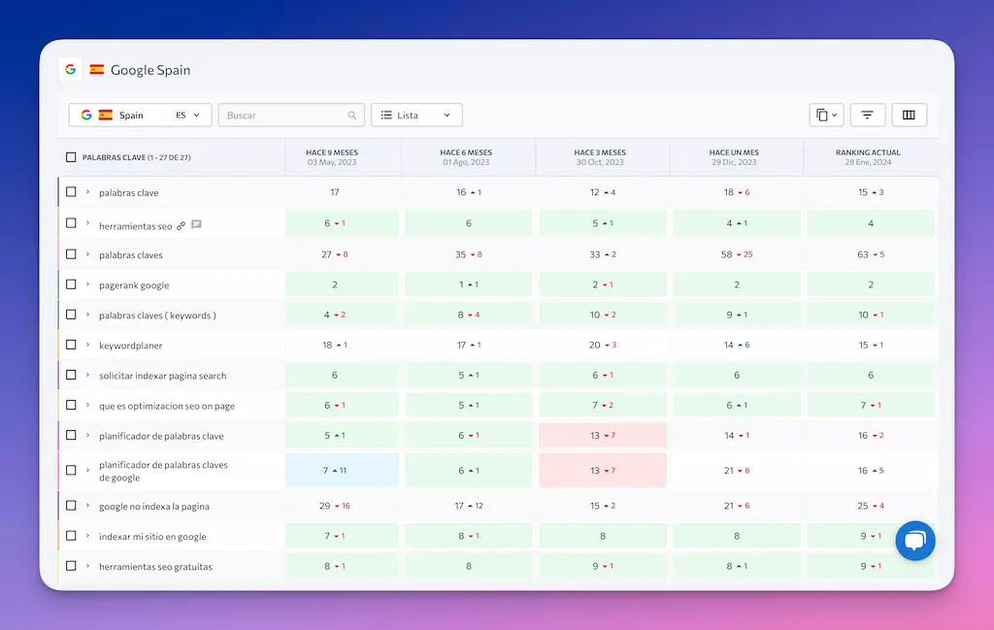The image size is (994, 630).
Task: Focus the Buscar search field
Action: pos(283,116)
